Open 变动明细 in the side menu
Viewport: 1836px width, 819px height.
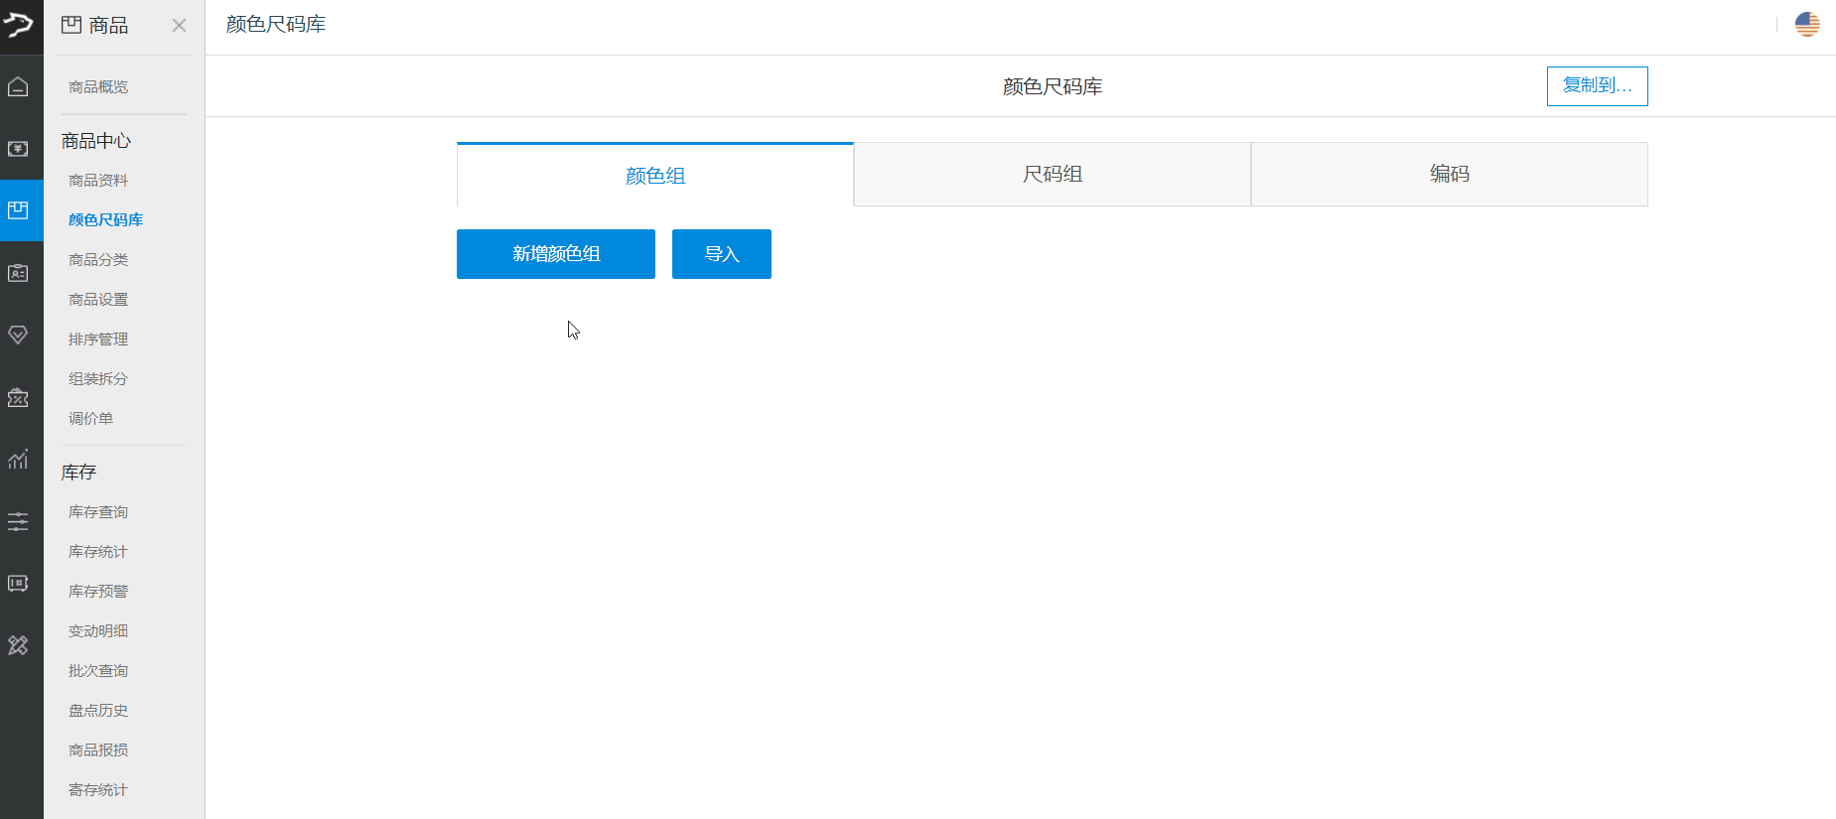[x=98, y=631]
